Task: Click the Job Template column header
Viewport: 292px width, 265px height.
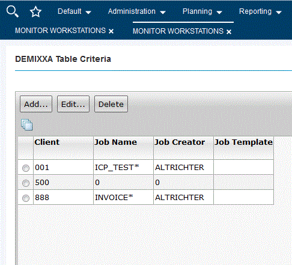Action: (243, 148)
